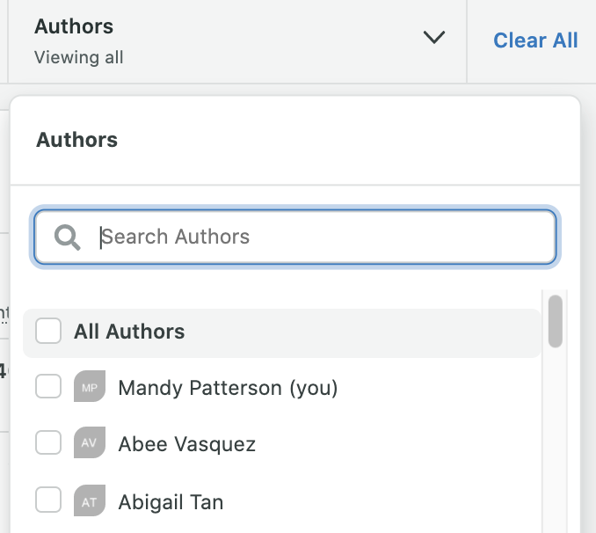
Task: Click the author list scrollbar thumb
Action: (556, 321)
